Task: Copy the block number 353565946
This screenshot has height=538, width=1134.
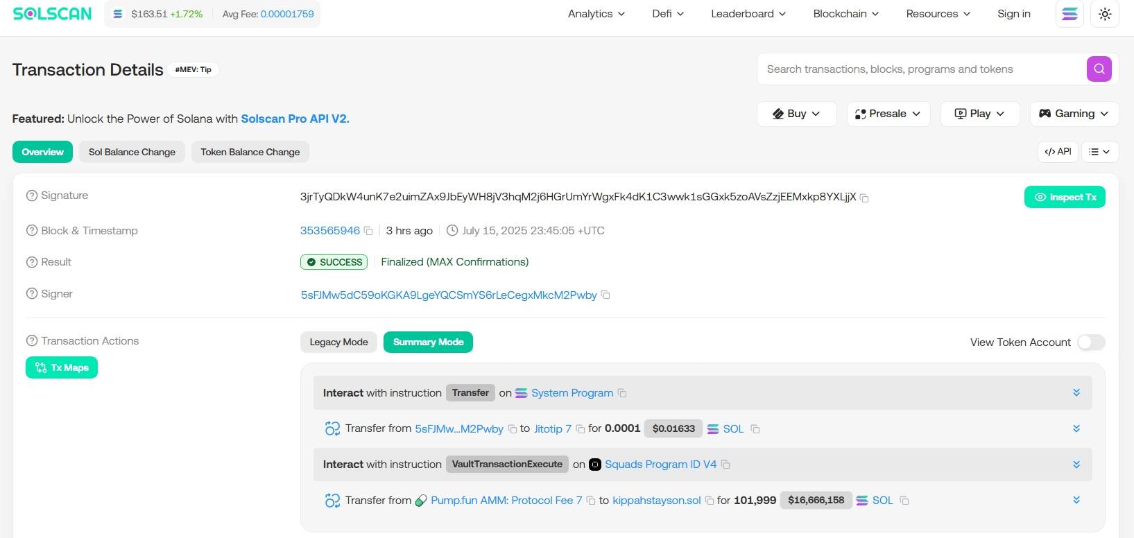Action: (x=368, y=231)
